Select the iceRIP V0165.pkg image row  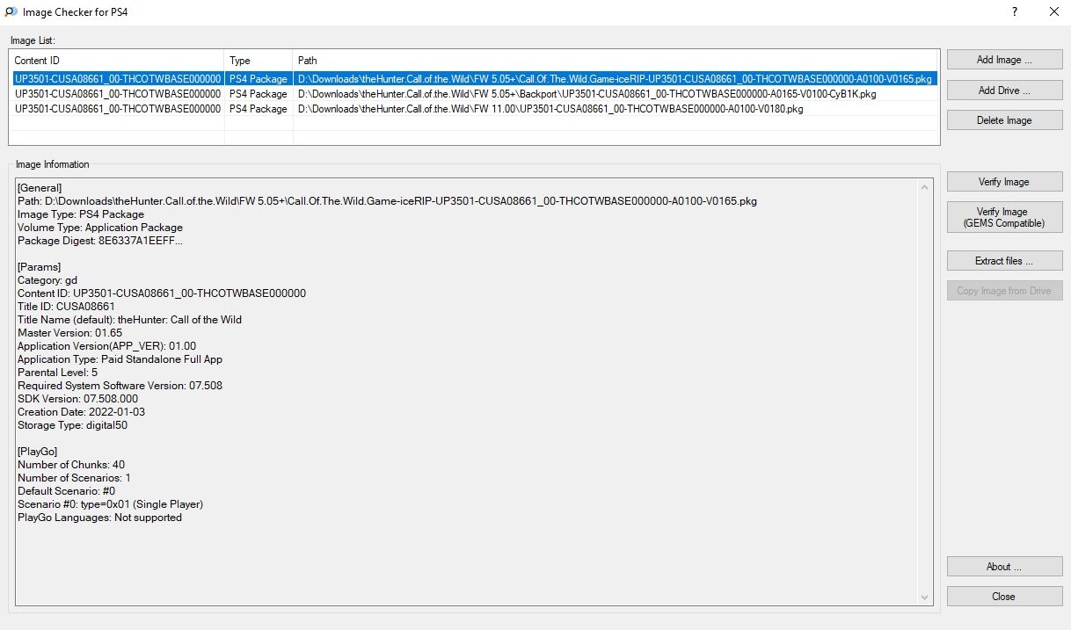(474, 79)
